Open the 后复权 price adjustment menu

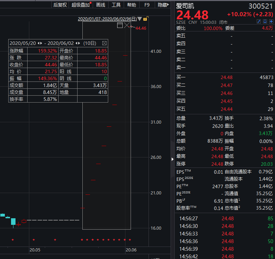60,5
